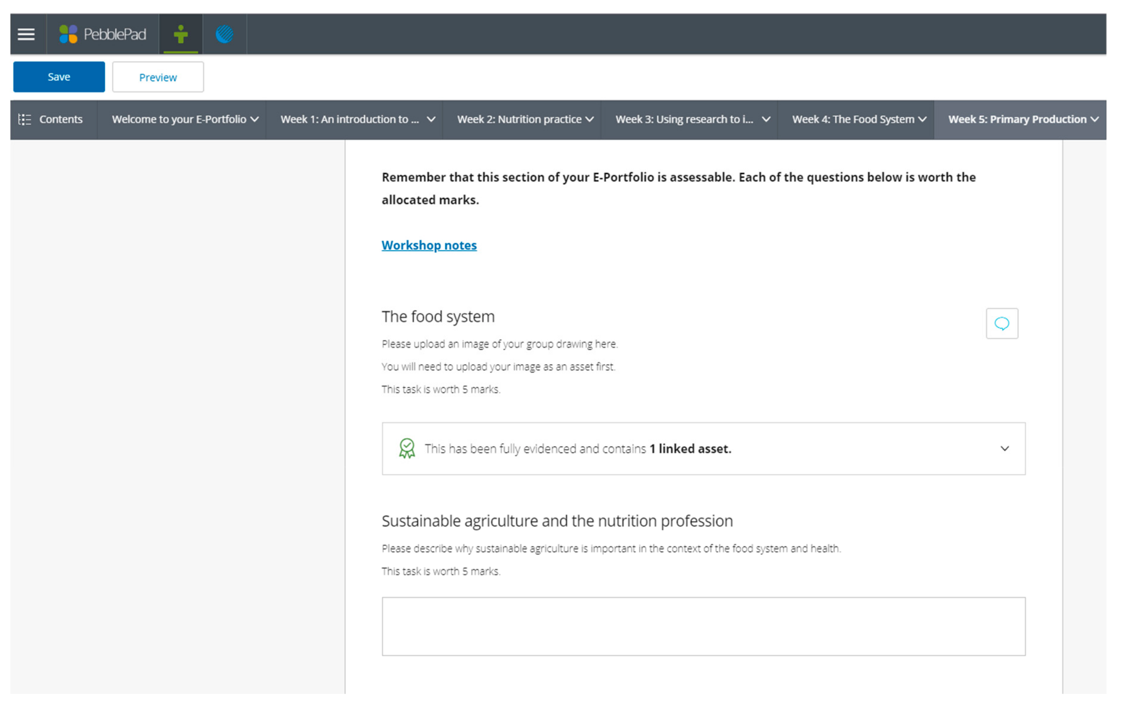Open the green Pebble+ person icon
The height and width of the screenshot is (706, 1124).
181,34
